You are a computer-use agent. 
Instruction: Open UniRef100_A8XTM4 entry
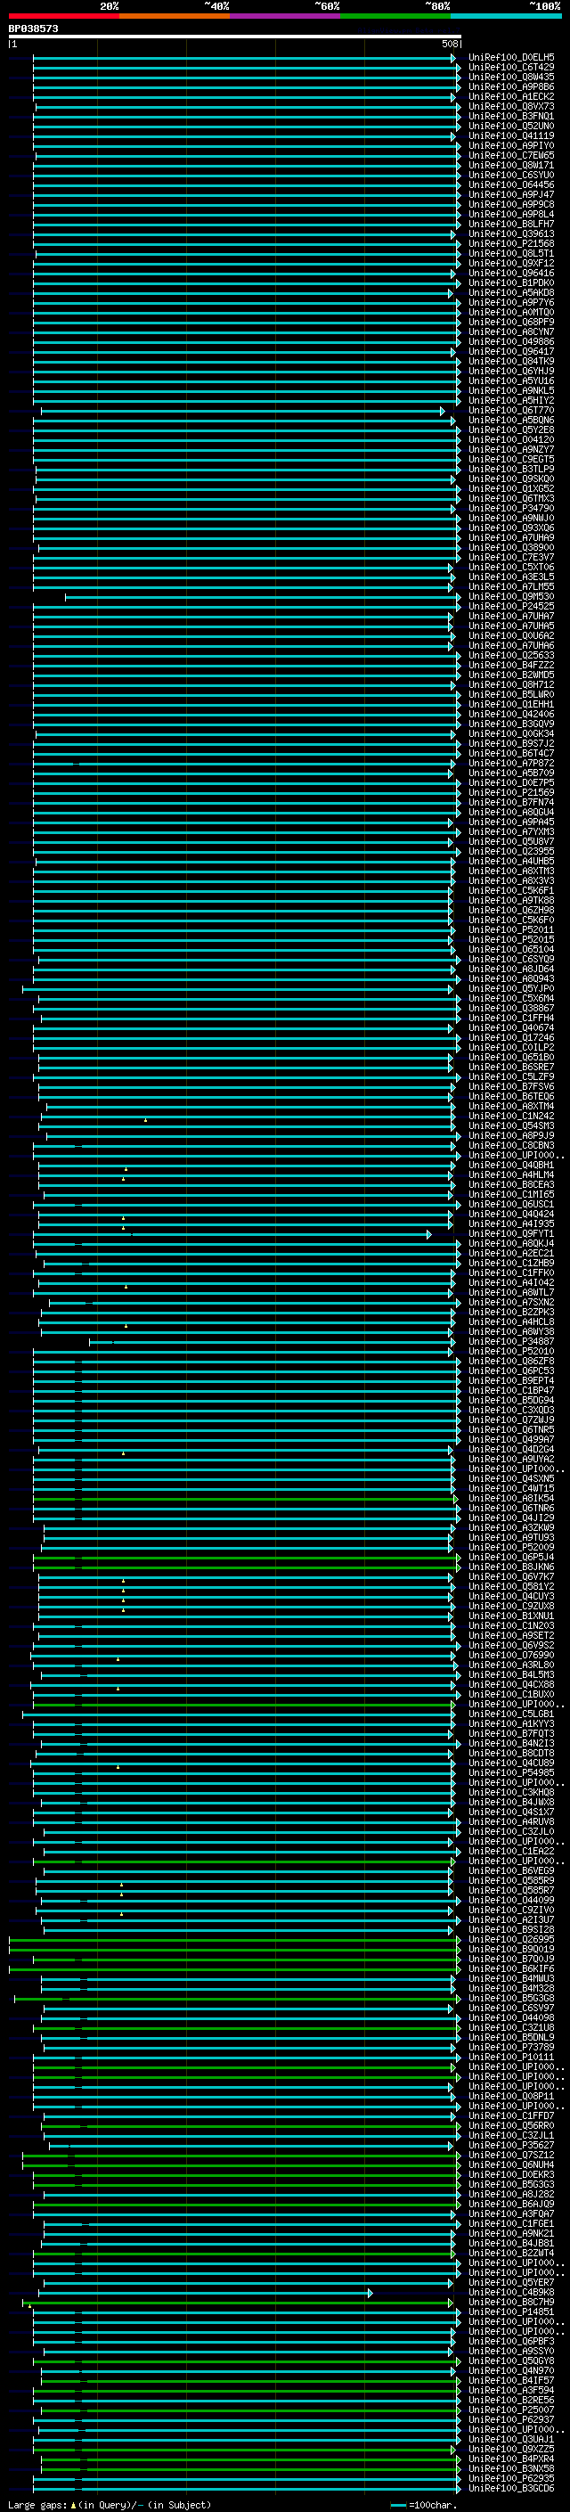click(x=511, y=1106)
